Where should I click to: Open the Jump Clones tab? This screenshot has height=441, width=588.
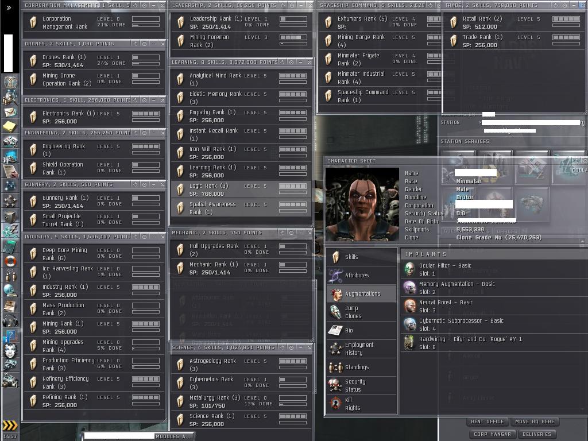[362, 312]
